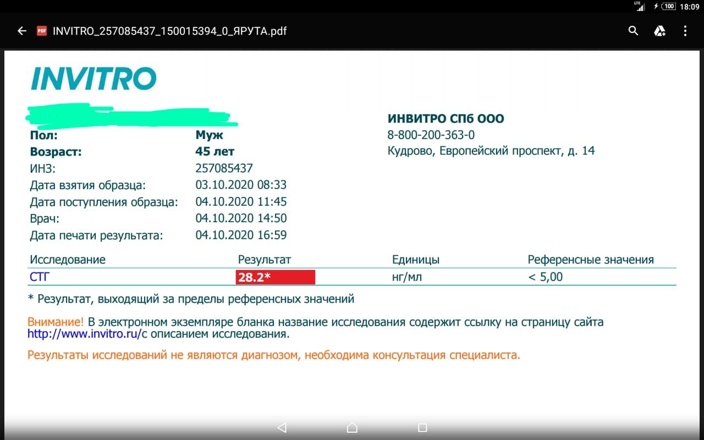Click the red PDF file icon
This screenshot has width=704, height=440.
[42, 31]
